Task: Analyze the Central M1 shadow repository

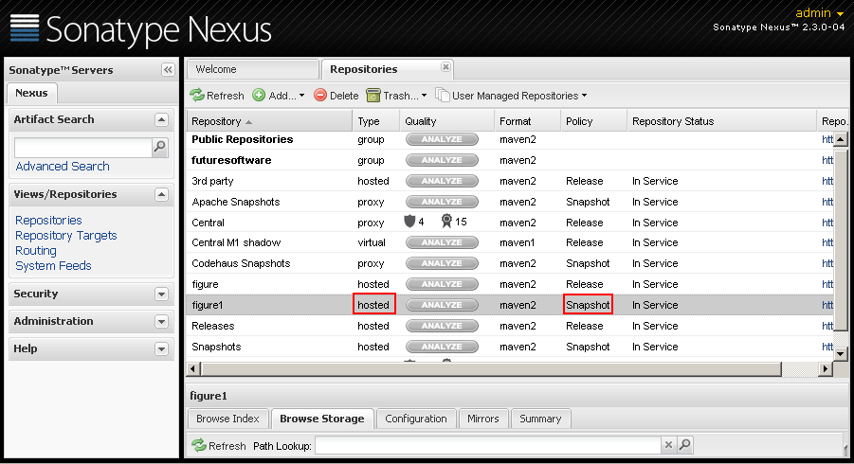Action: tap(442, 242)
